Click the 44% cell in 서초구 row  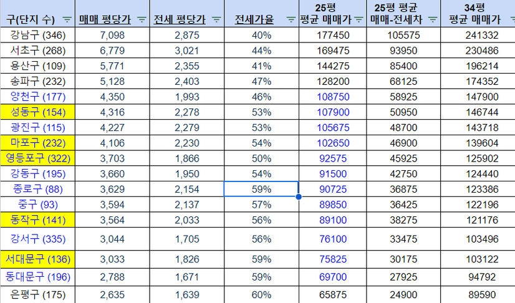point(261,50)
